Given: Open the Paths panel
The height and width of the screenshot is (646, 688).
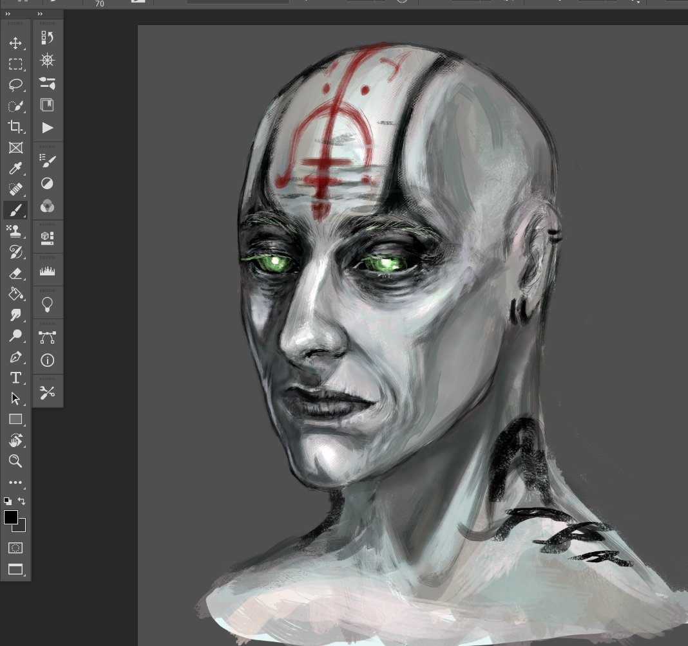Looking at the screenshot, I should [x=48, y=337].
